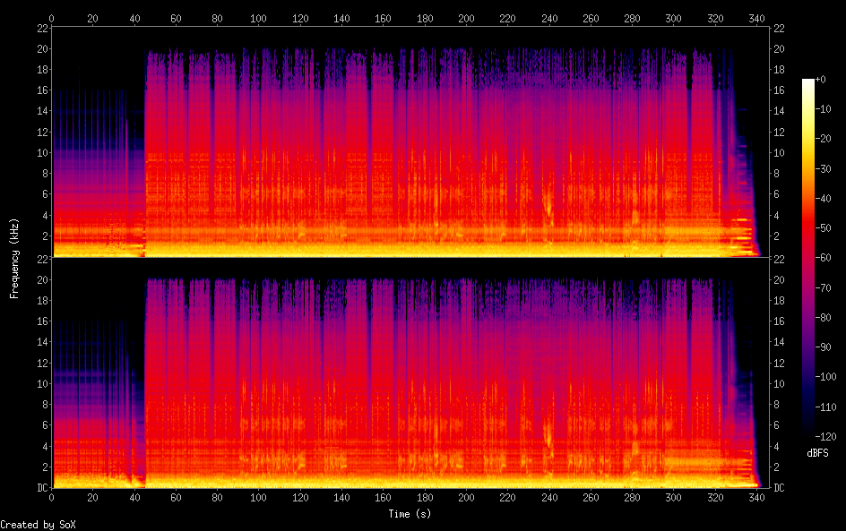846x531 pixels.
Task: Click the 100 tick on the top time axis
Action: click(x=259, y=18)
